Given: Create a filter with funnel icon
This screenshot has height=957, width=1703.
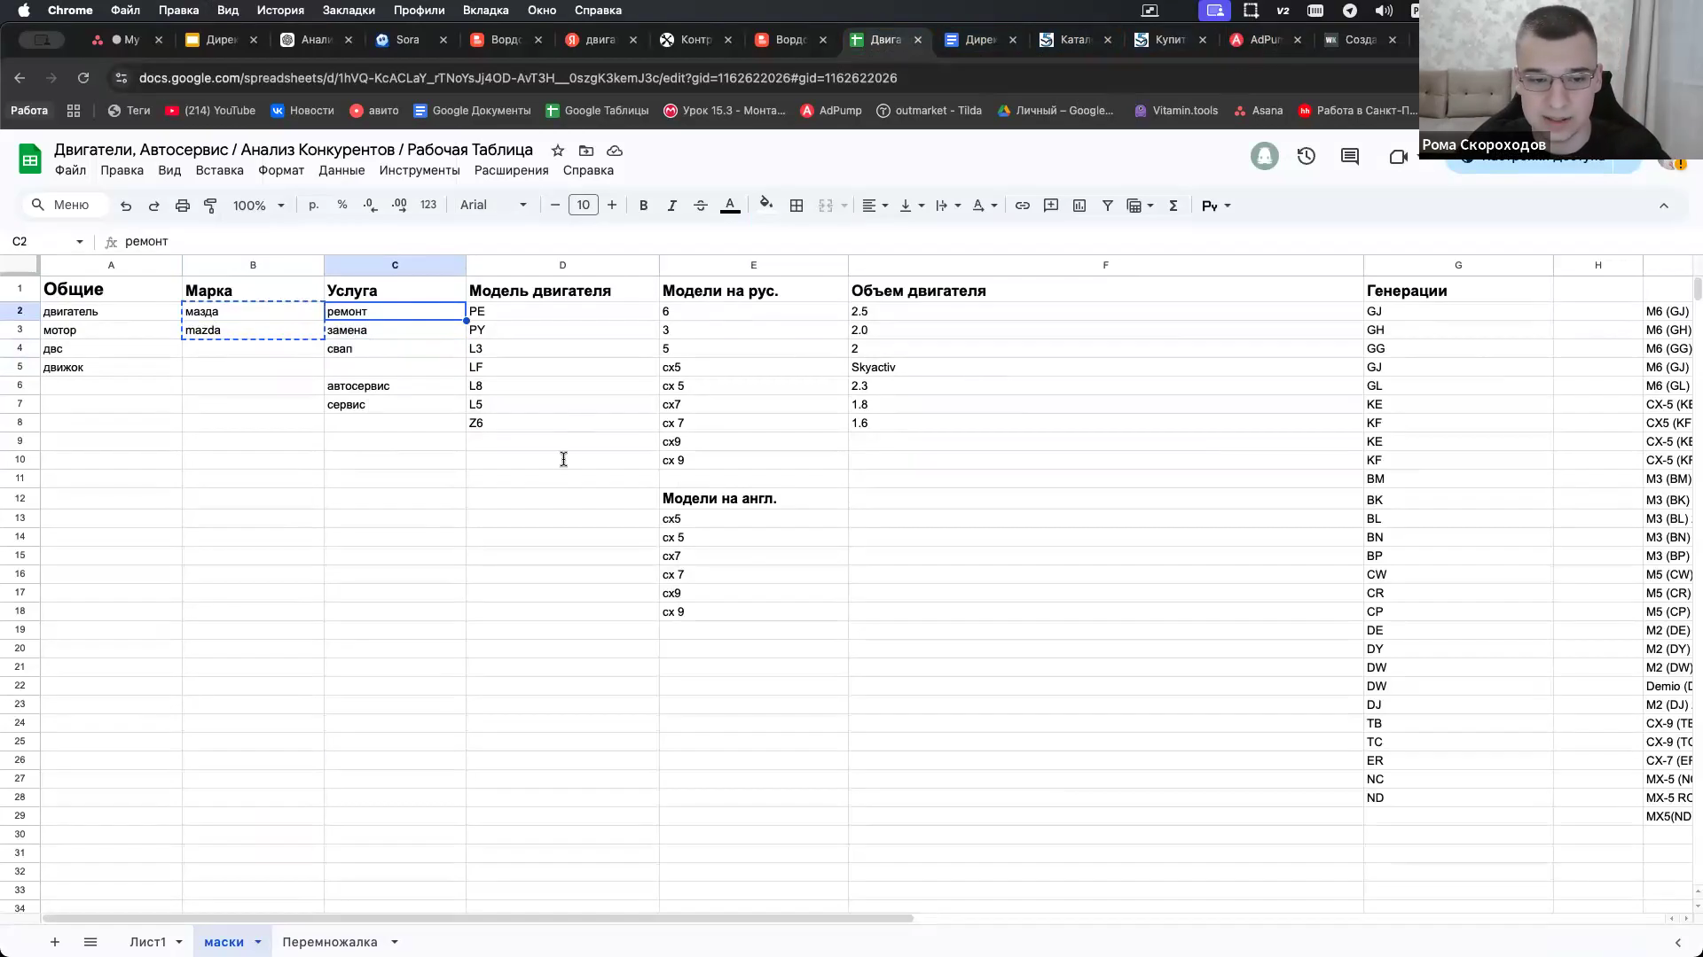Looking at the screenshot, I should [x=1108, y=206].
